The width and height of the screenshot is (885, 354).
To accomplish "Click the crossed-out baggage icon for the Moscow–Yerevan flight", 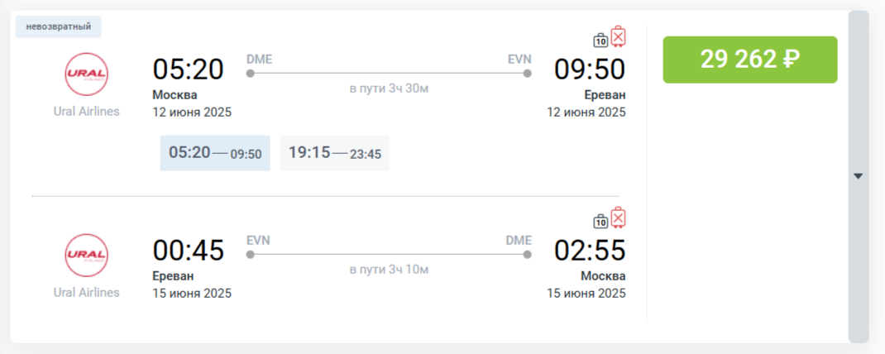I will tap(618, 37).
